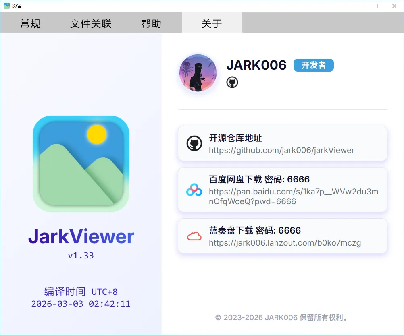Open the GitHub icon under JARK006

(232, 82)
